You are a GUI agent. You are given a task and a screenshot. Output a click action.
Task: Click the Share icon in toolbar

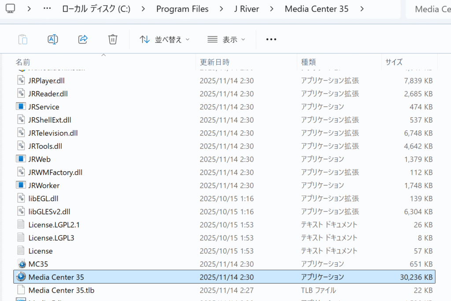click(x=83, y=40)
